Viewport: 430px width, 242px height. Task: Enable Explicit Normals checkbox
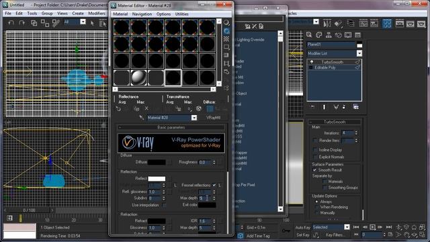click(315, 157)
